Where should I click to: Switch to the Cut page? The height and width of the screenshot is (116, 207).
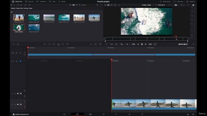tap(78, 114)
